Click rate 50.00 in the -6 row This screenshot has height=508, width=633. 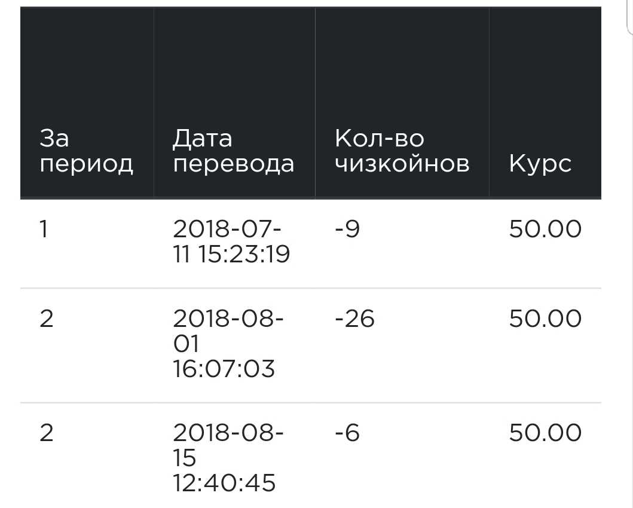[545, 433]
